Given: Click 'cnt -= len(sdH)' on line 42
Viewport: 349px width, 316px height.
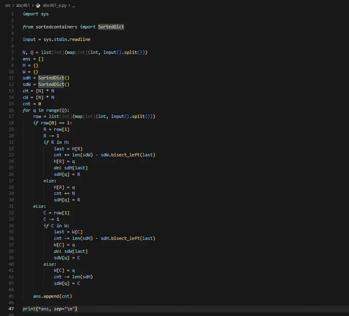Looking at the screenshot, I should tap(73, 277).
